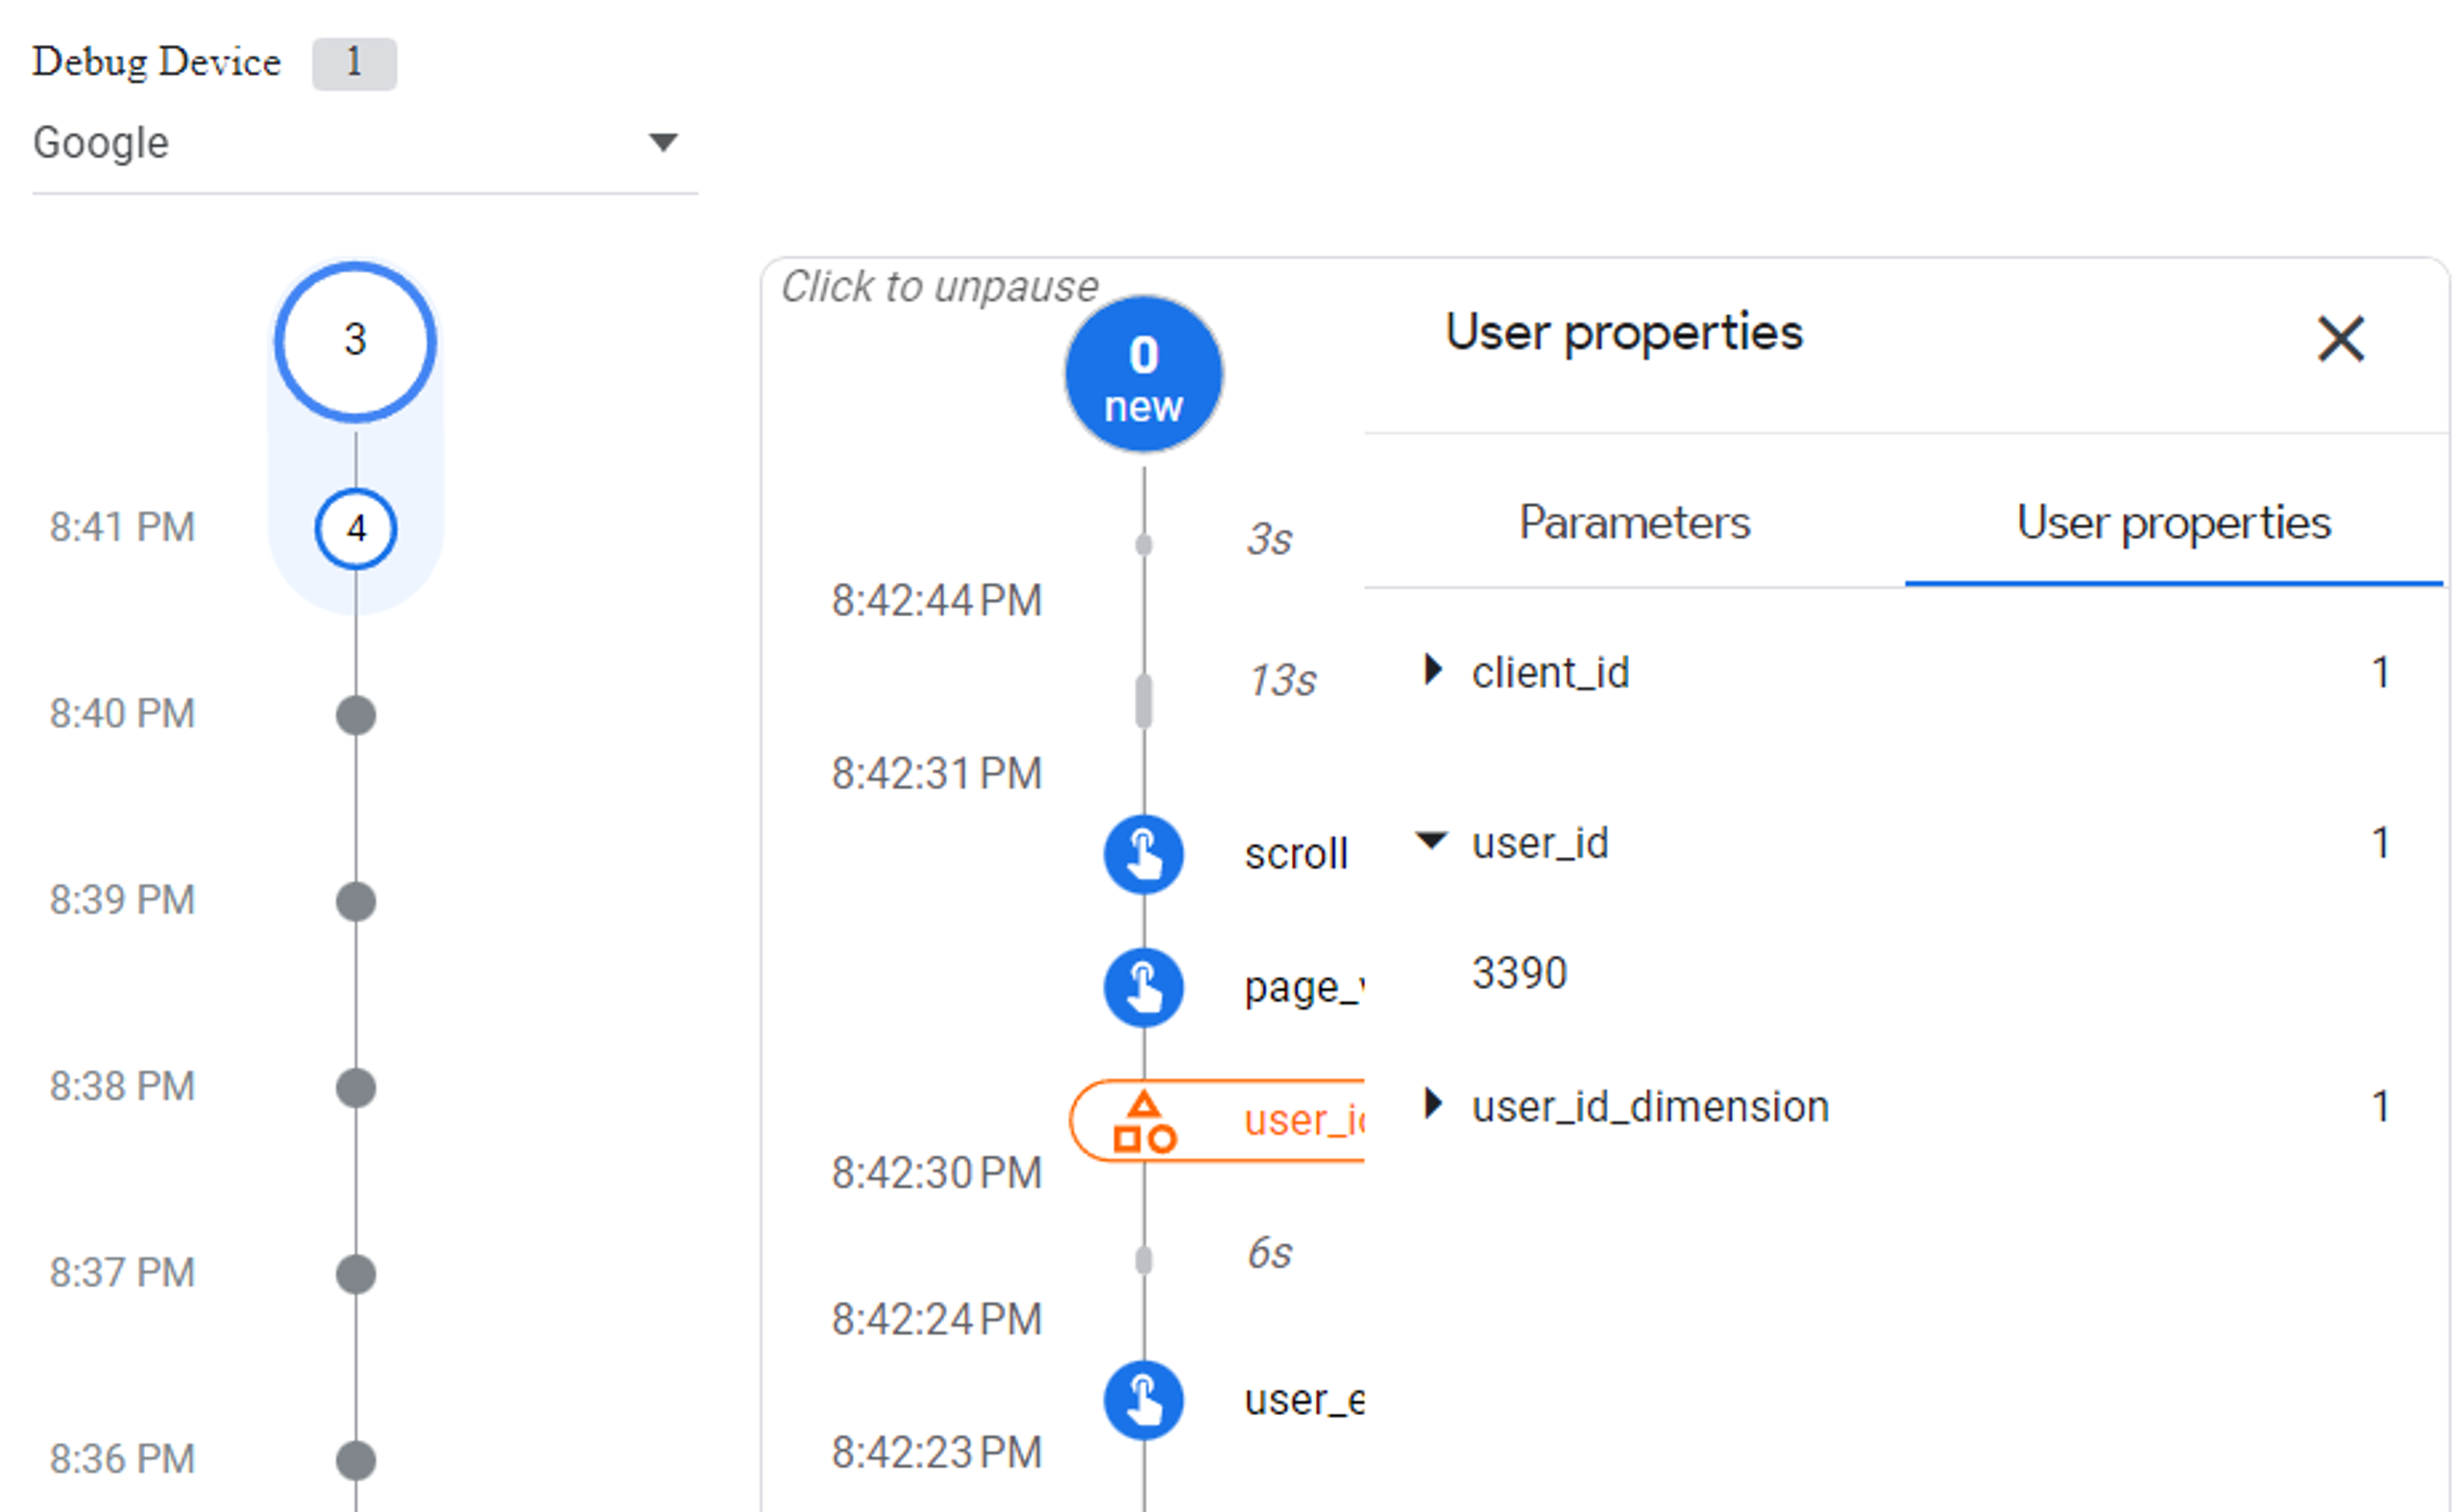Select the orange user_id property icon
The height and width of the screenshot is (1512, 2459).
pos(1144,1121)
